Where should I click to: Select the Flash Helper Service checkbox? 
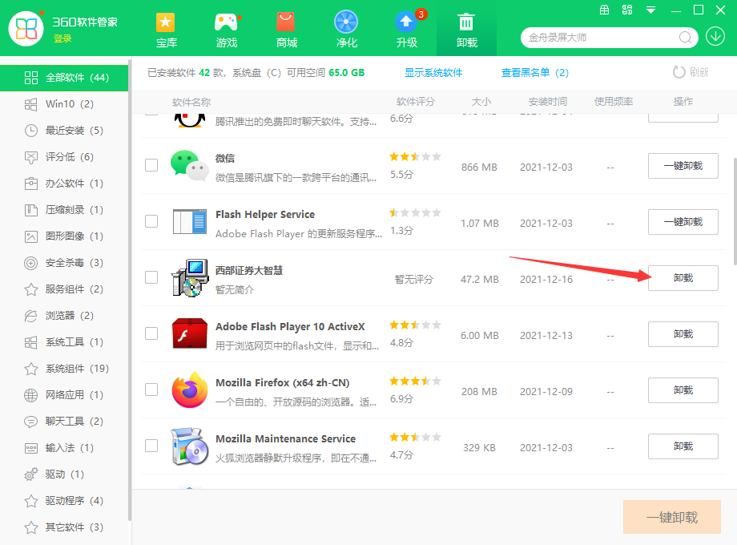tap(151, 221)
